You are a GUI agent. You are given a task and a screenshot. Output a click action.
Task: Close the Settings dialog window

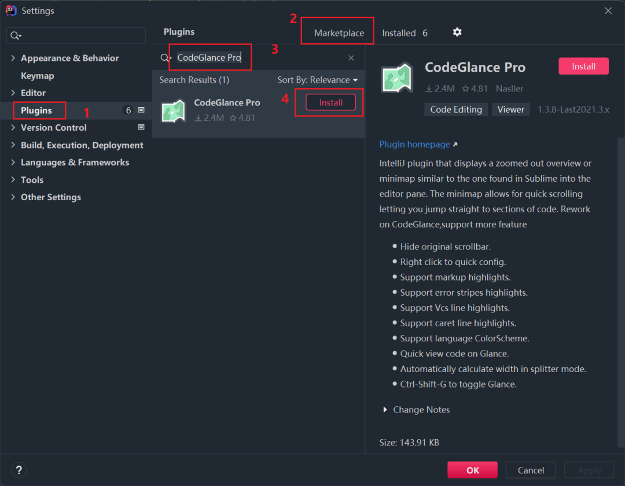[x=608, y=11]
